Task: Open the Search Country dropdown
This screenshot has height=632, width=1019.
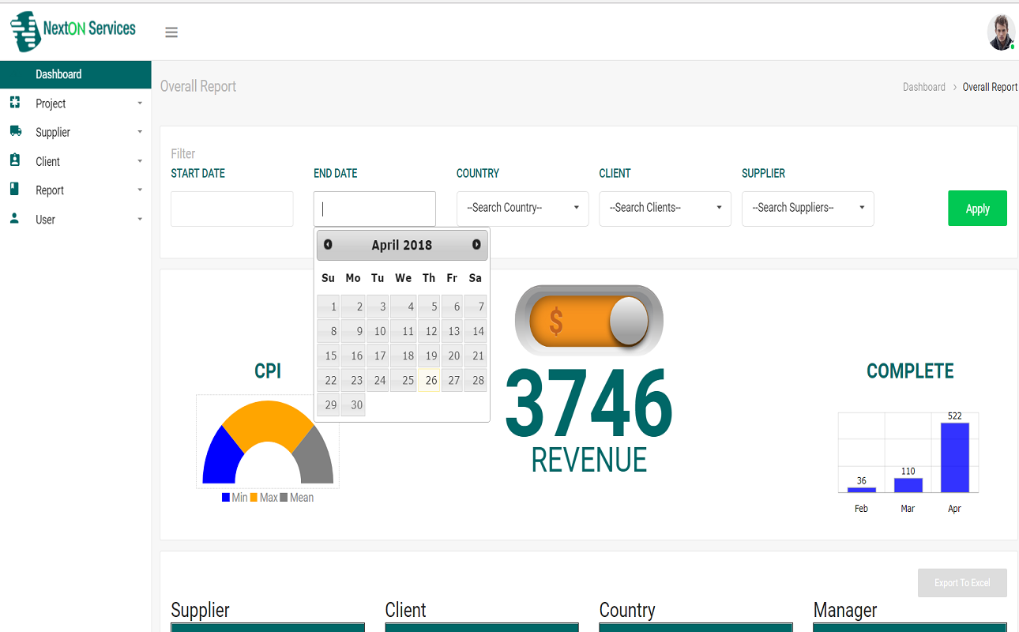Action: coord(522,209)
